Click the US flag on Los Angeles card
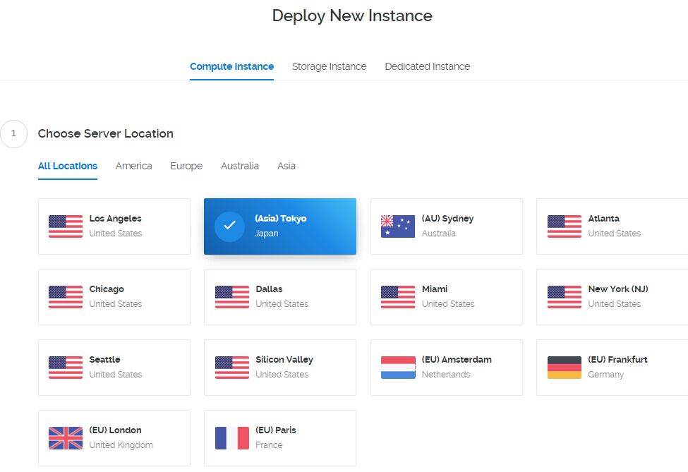 click(x=65, y=226)
